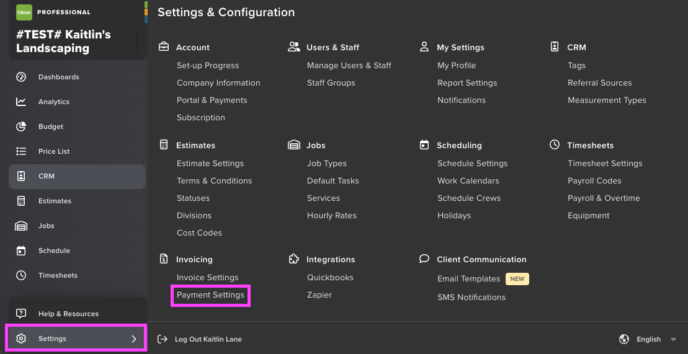Expand the Settings menu chevron

(x=133, y=339)
